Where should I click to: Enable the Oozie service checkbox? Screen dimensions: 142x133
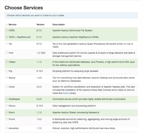[7, 87]
